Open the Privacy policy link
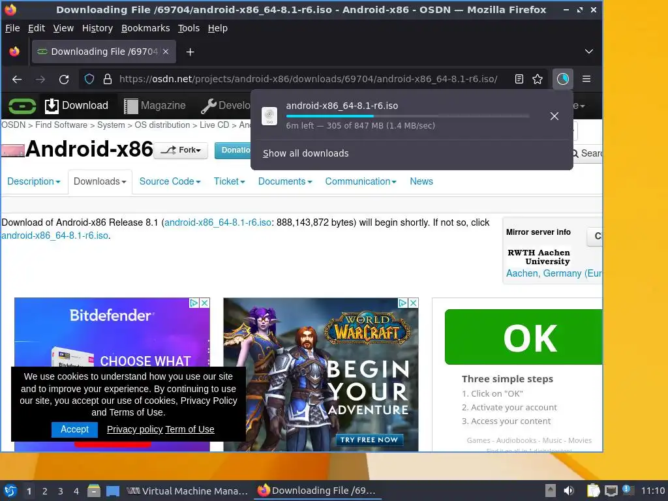This screenshot has width=668, height=501. [134, 429]
